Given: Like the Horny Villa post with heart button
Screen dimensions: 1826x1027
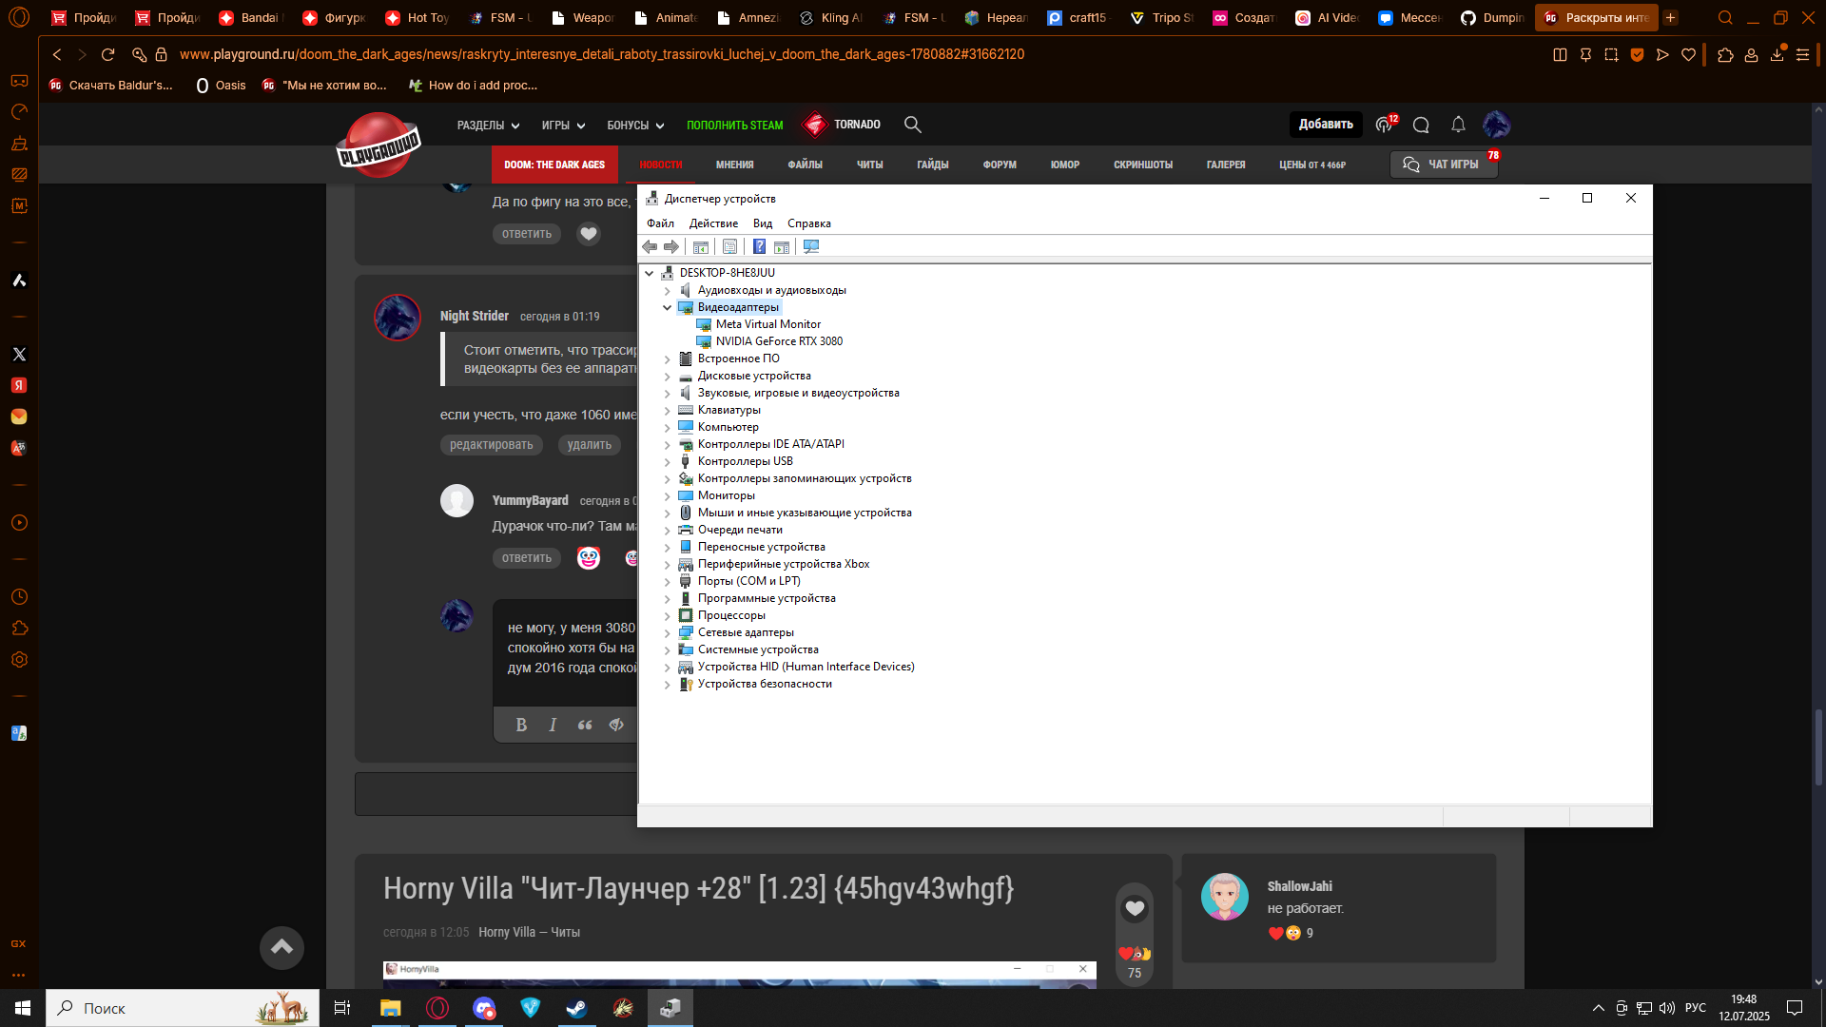Looking at the screenshot, I should point(1135,908).
